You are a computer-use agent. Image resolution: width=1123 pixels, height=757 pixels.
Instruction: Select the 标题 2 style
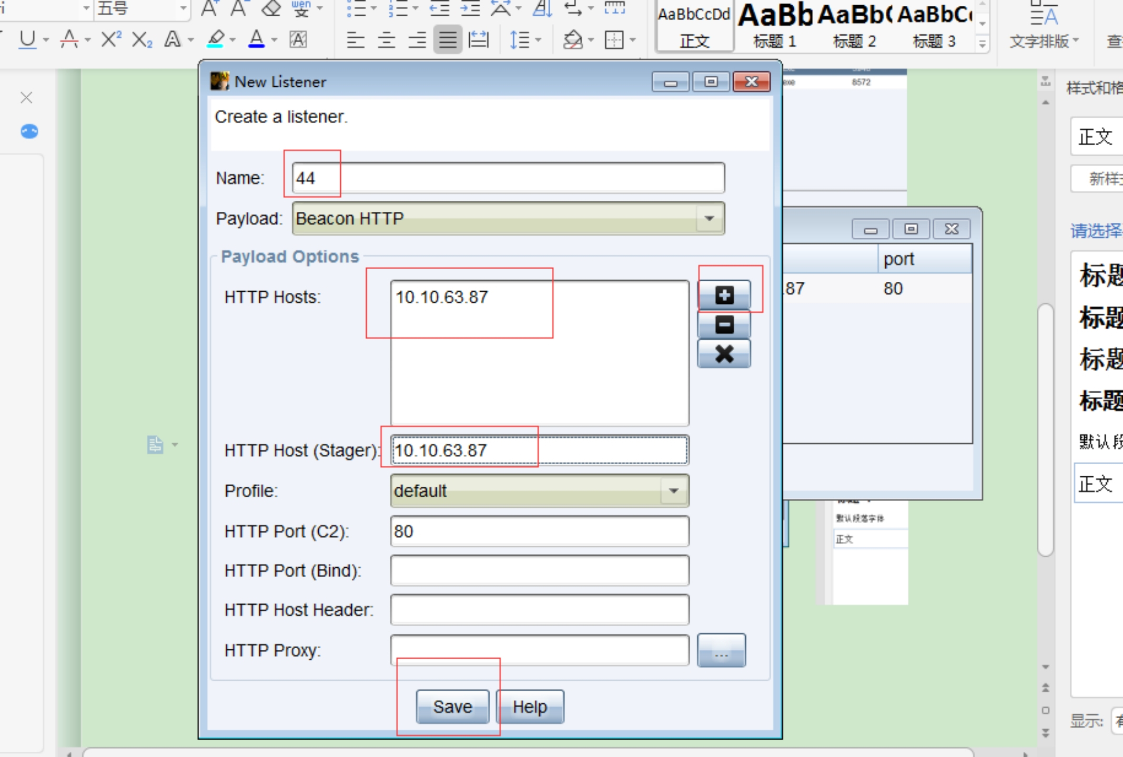coord(854,26)
